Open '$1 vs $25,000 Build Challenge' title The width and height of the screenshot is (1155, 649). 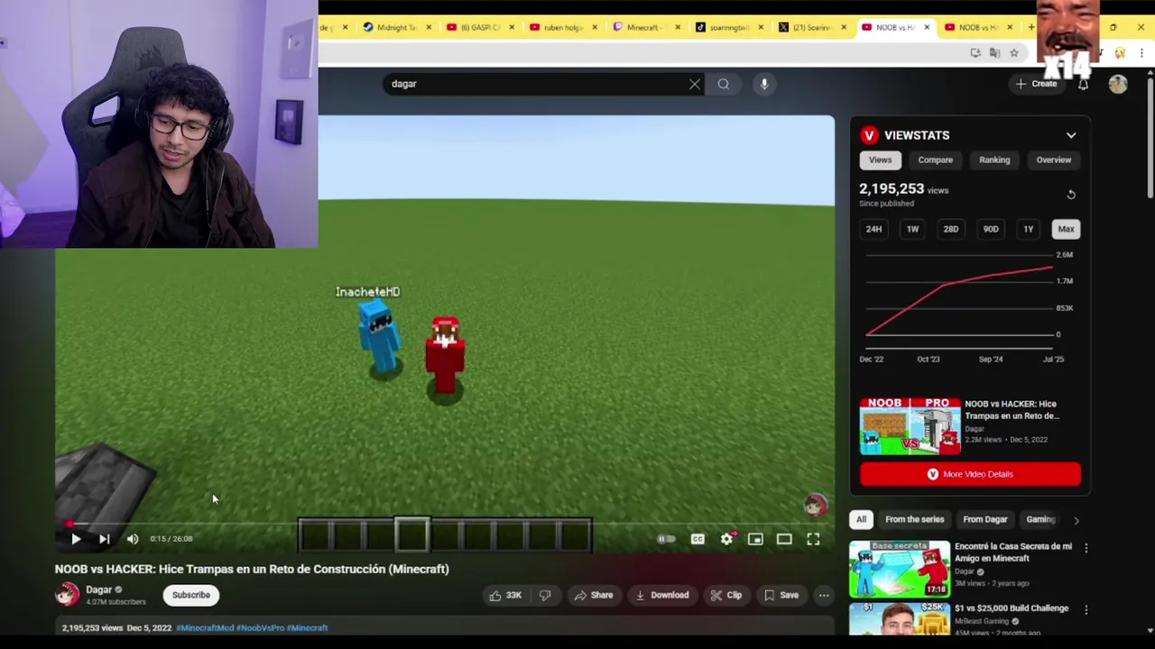pos(1012,608)
